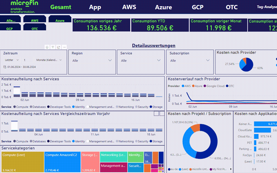Activate focus mode icon above Zeitraum
277x173 pixels.
click(59, 47)
